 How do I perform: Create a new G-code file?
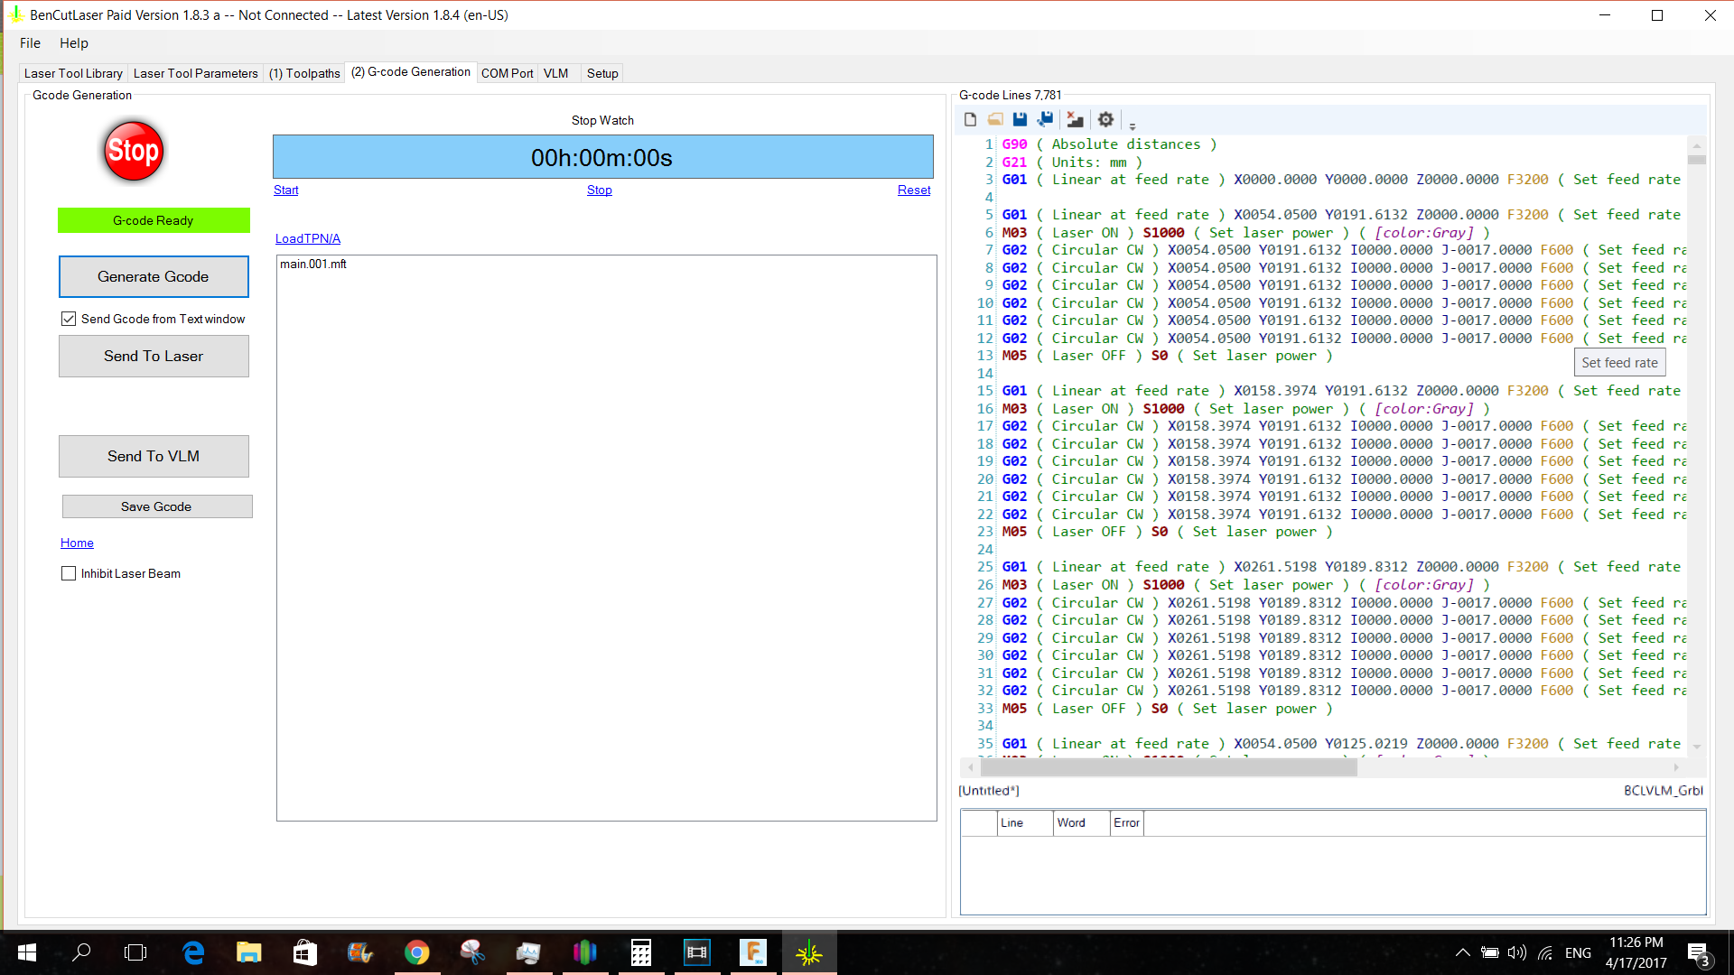click(970, 118)
